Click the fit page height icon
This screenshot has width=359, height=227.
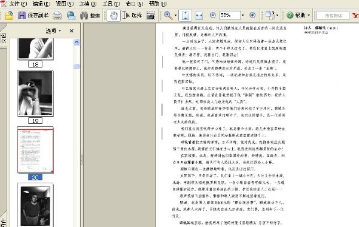(x=185, y=16)
